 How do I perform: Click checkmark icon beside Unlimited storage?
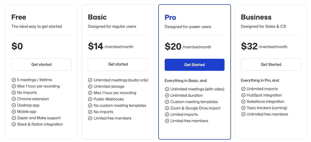[90, 86]
